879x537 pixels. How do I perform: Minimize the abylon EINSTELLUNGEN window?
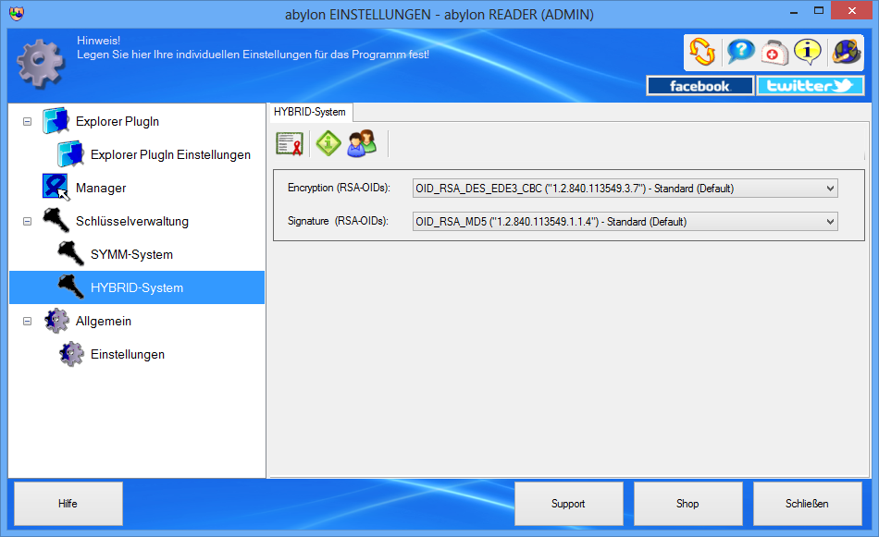click(793, 11)
